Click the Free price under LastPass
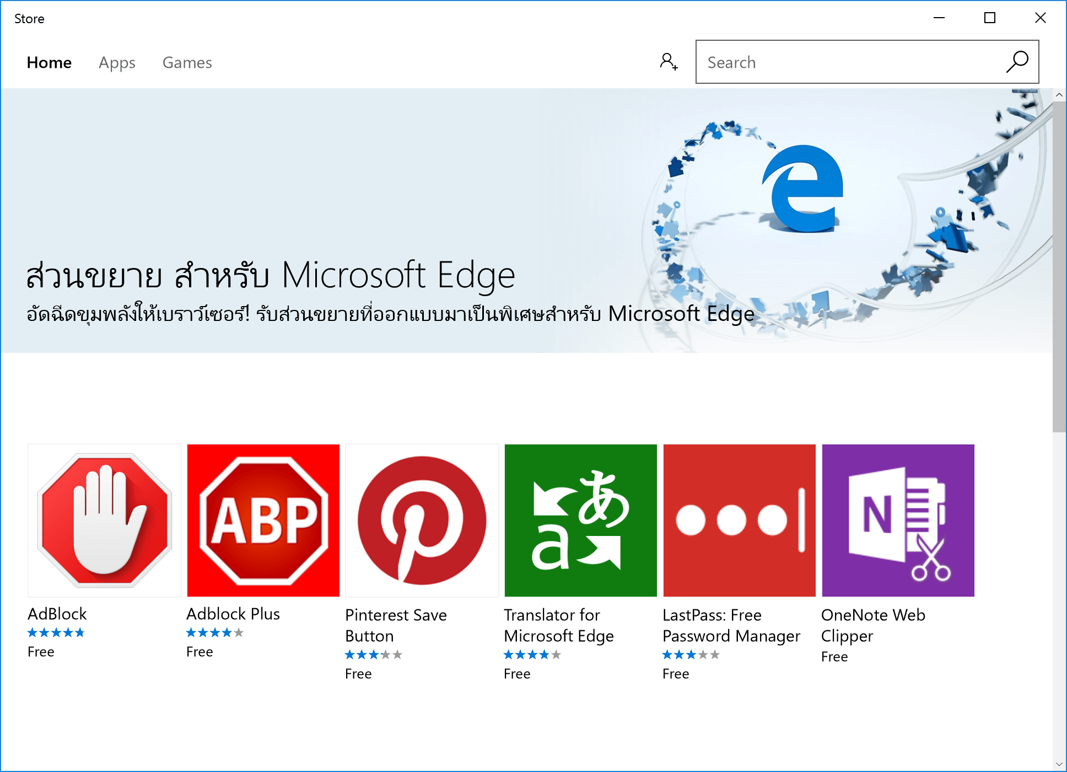The width and height of the screenshot is (1067, 772). [x=676, y=674]
